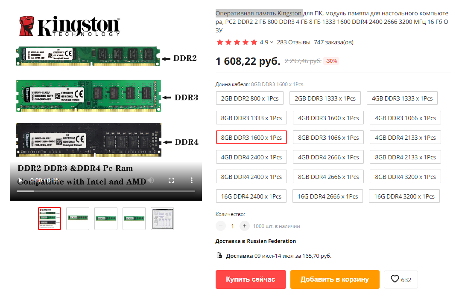Choose 4GB DDR3 1600 x 1Pcs option
Viewport: 462px width, 294px height.
[328, 118]
